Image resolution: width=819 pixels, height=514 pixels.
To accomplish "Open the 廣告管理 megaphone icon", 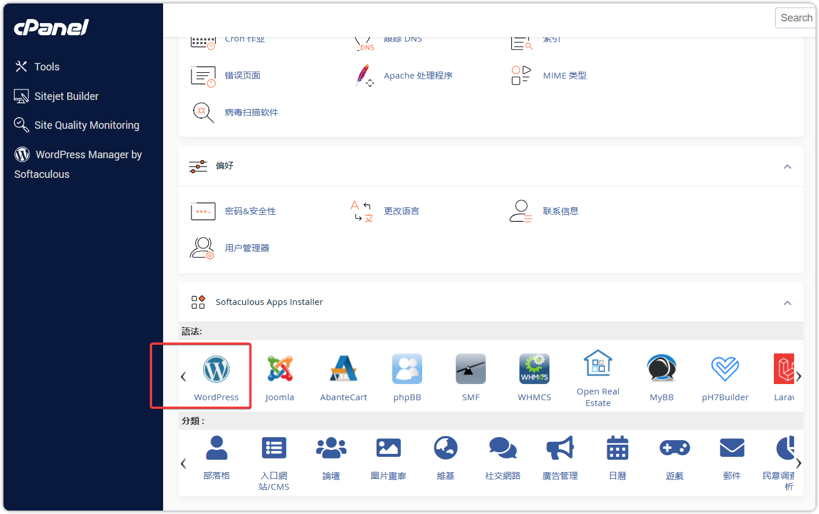I will coord(560,448).
